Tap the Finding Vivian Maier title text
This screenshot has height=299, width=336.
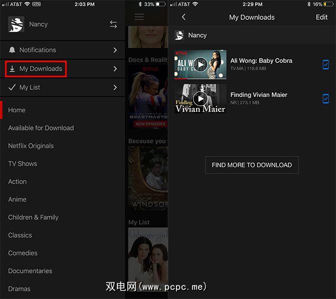click(x=259, y=95)
